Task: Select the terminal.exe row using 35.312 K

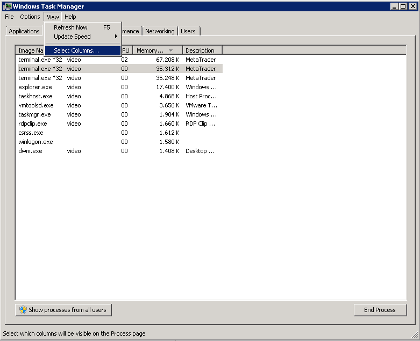Action: pyautogui.click(x=120, y=69)
